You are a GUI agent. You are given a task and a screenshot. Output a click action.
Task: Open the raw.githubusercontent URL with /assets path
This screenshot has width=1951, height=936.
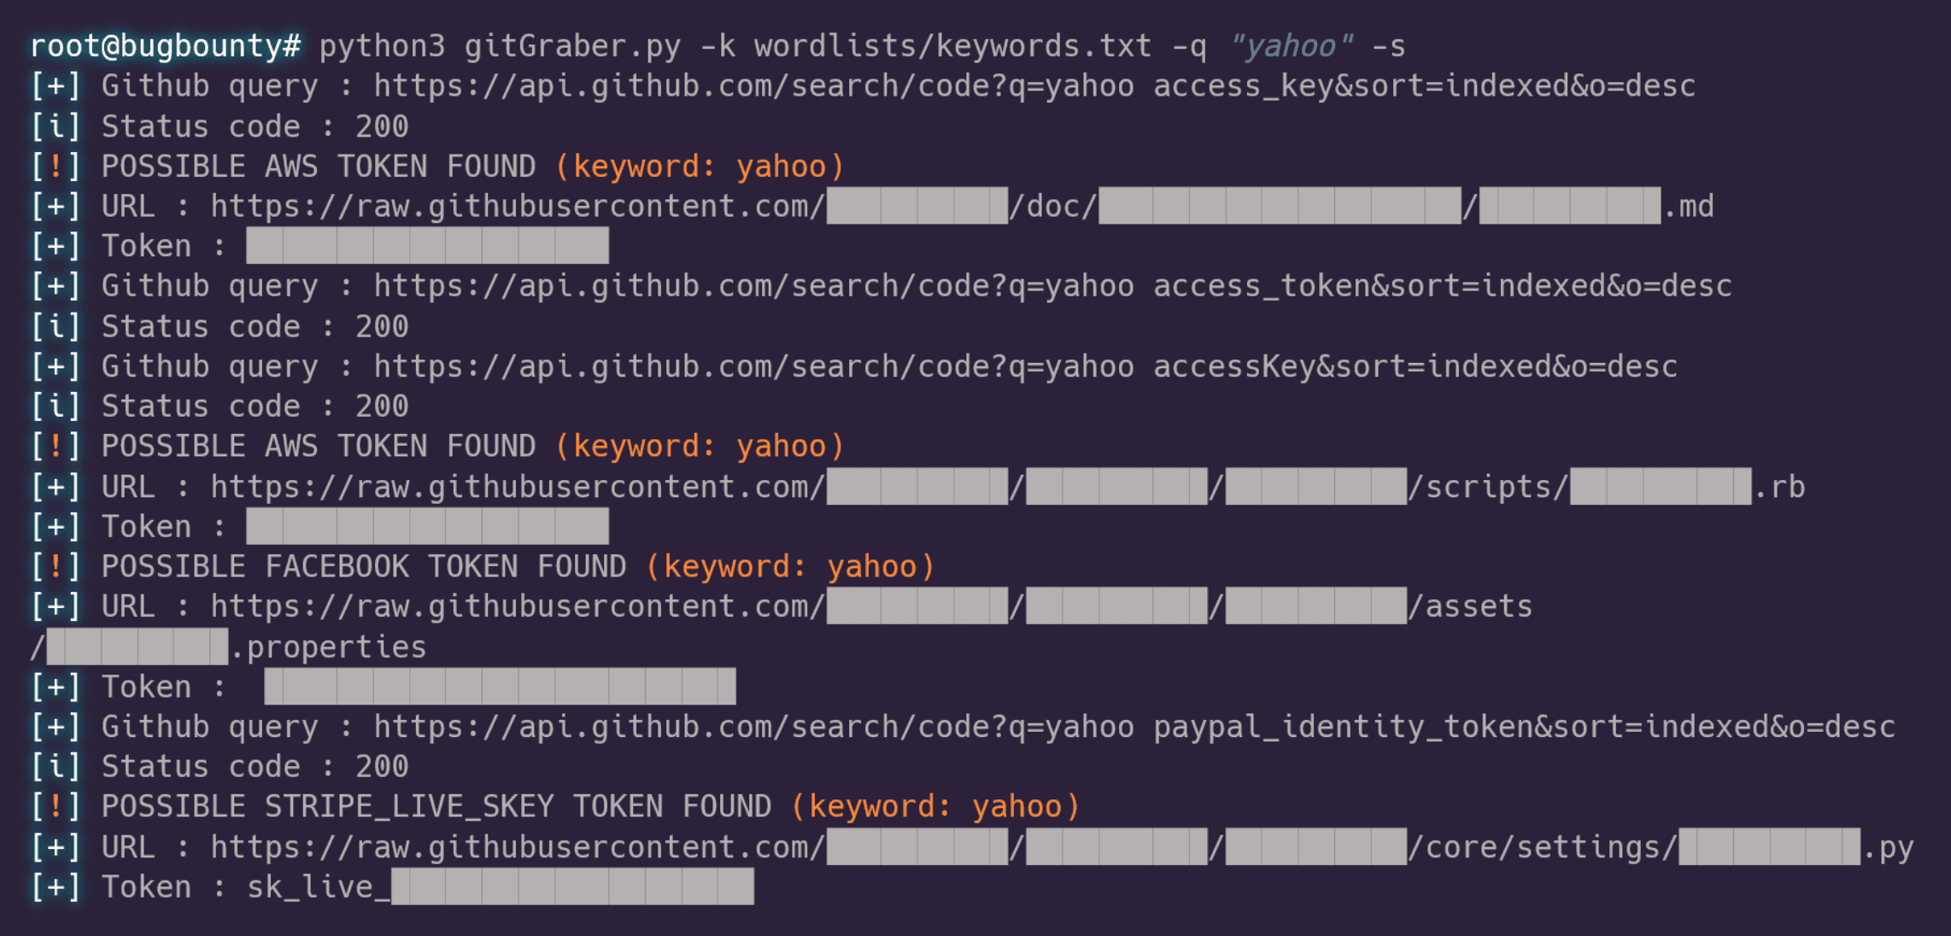(x=871, y=606)
